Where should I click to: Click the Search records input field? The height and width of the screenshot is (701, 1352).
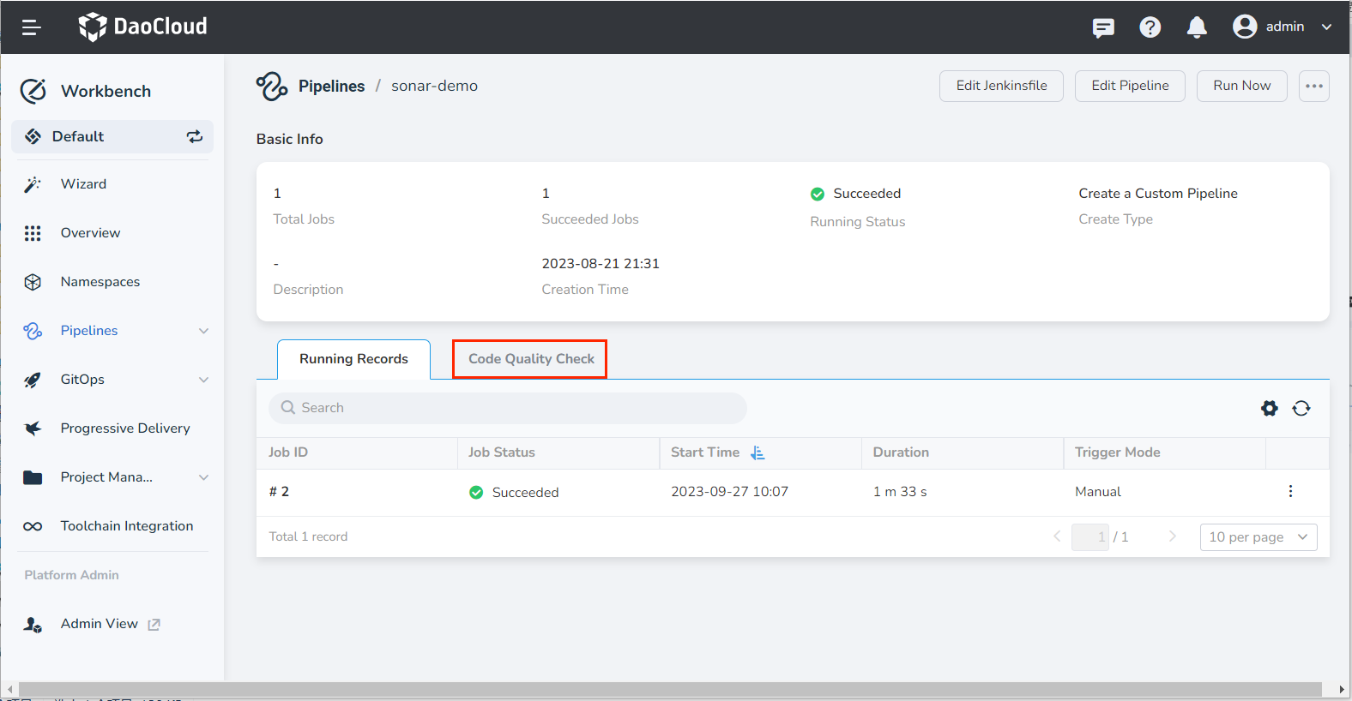[508, 408]
